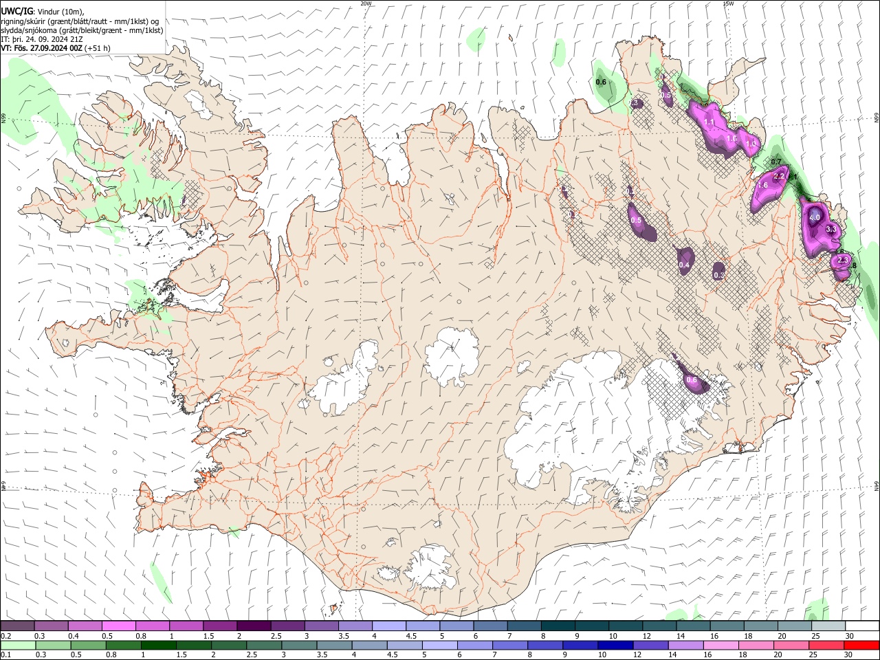This screenshot has height=660, width=880.
Task: Click the '30' label under the bottom legend row
Action: coord(849,655)
